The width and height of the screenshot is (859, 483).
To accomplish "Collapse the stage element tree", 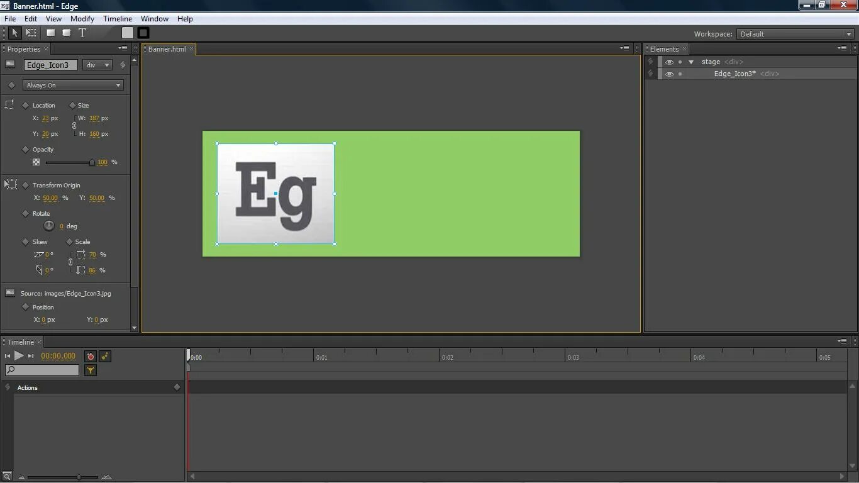I will click(x=691, y=62).
